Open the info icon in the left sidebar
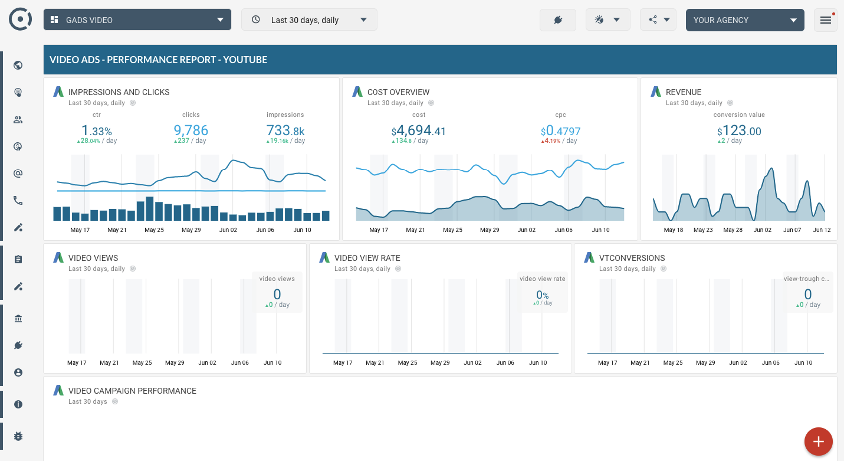This screenshot has height=461, width=844. click(18, 404)
